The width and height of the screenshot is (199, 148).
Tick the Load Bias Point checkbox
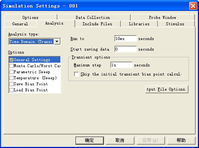pyautogui.click(x=12, y=90)
